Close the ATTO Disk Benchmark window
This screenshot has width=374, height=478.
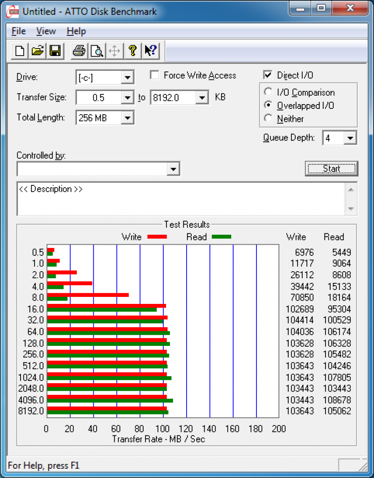[x=350, y=8]
